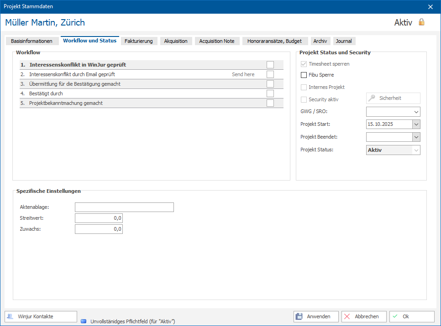441x326 pixels.
Task: Check Interessenskonflikt in WinJur geprüft box
Action: pos(270,65)
